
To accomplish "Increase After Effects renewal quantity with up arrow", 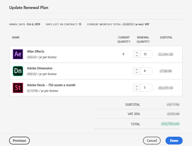I will [x=137, y=53].
